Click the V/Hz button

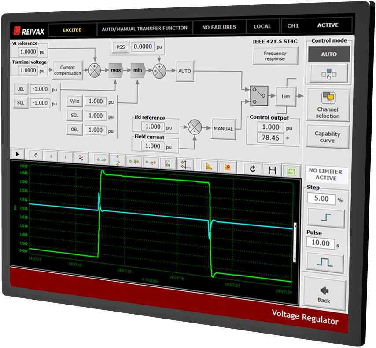coord(74,101)
